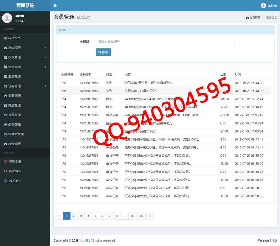The height and width of the screenshot is (246, 280).
Task: Click the red circle icon beside 帮助手册
Action: pos(5,162)
